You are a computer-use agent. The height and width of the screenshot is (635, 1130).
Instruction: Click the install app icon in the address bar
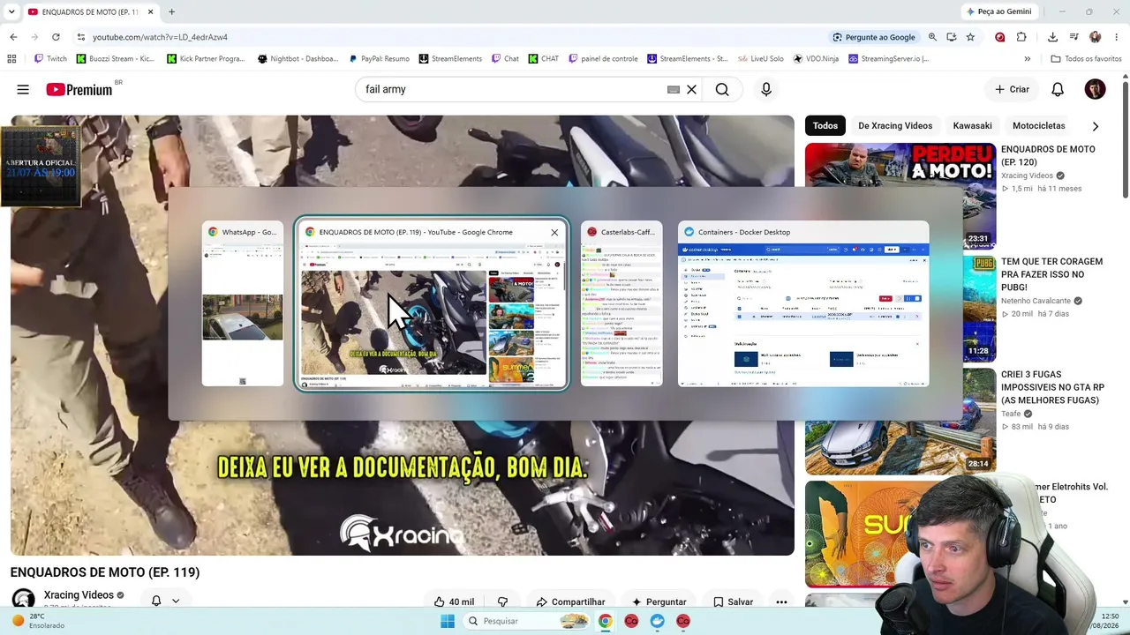click(x=951, y=37)
